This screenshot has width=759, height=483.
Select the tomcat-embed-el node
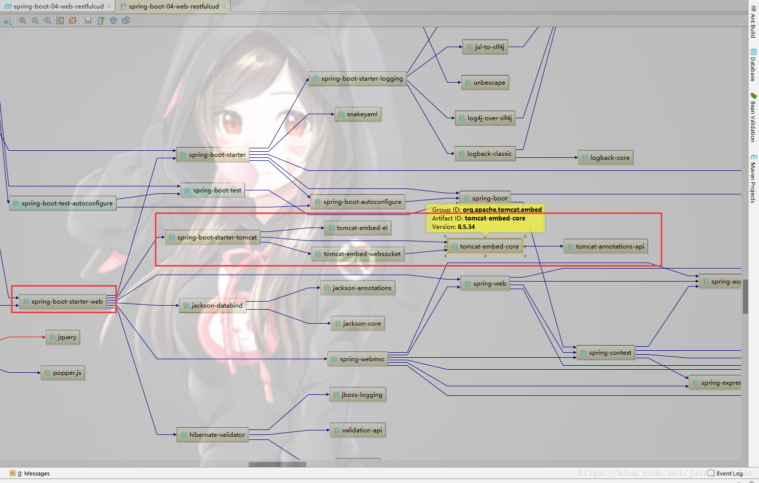coord(357,228)
